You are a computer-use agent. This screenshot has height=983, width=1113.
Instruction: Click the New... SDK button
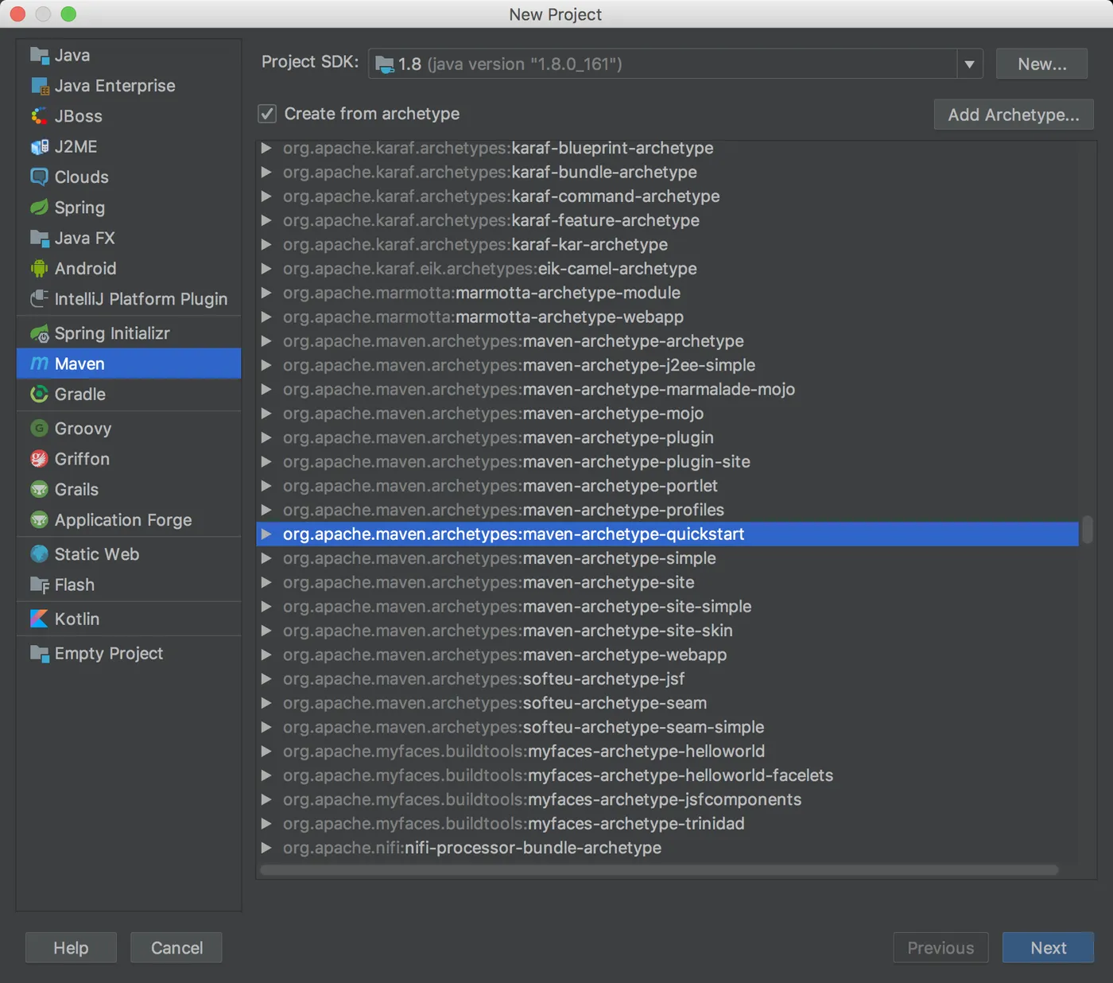point(1041,64)
